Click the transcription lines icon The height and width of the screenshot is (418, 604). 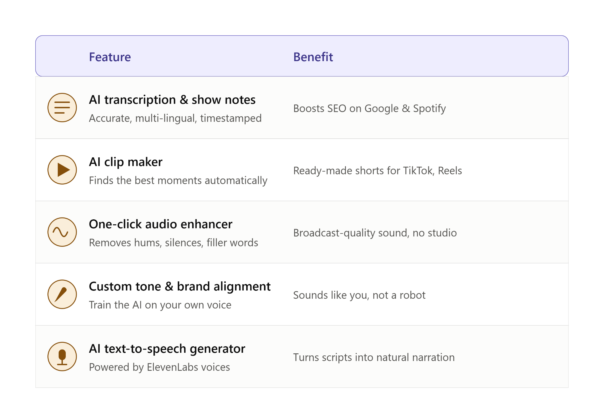click(x=62, y=107)
